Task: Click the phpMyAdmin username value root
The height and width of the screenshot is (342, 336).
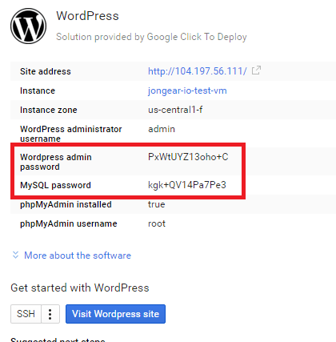Action: coord(157,223)
